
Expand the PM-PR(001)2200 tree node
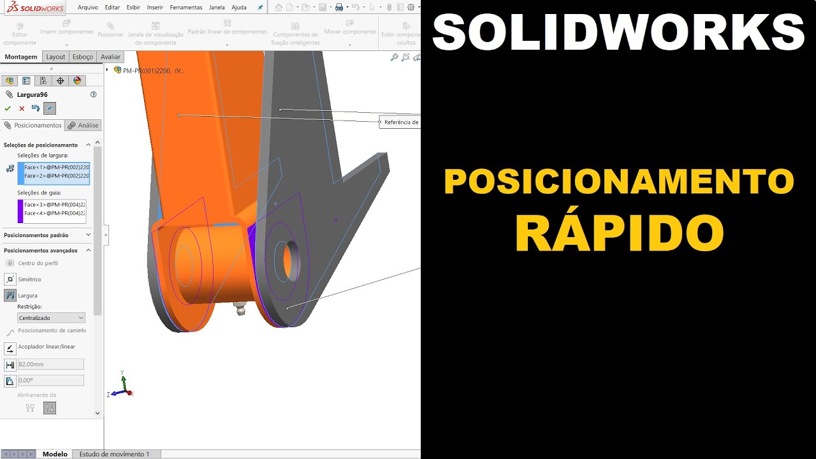[x=108, y=70]
